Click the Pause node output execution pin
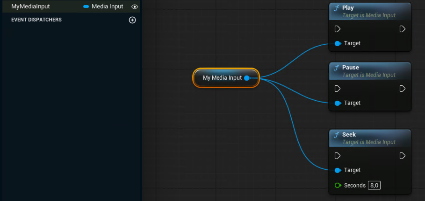Viewport: 425px width, 201px height. [403, 89]
